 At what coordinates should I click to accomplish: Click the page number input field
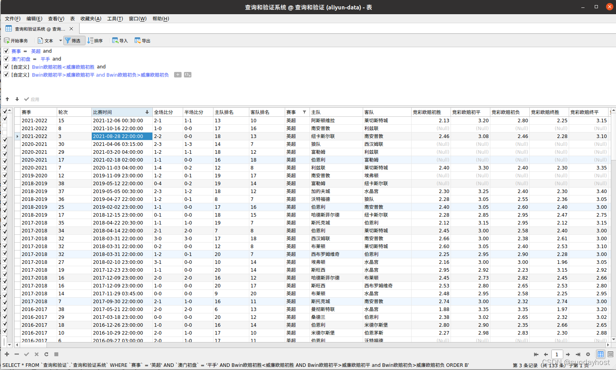[557, 354]
